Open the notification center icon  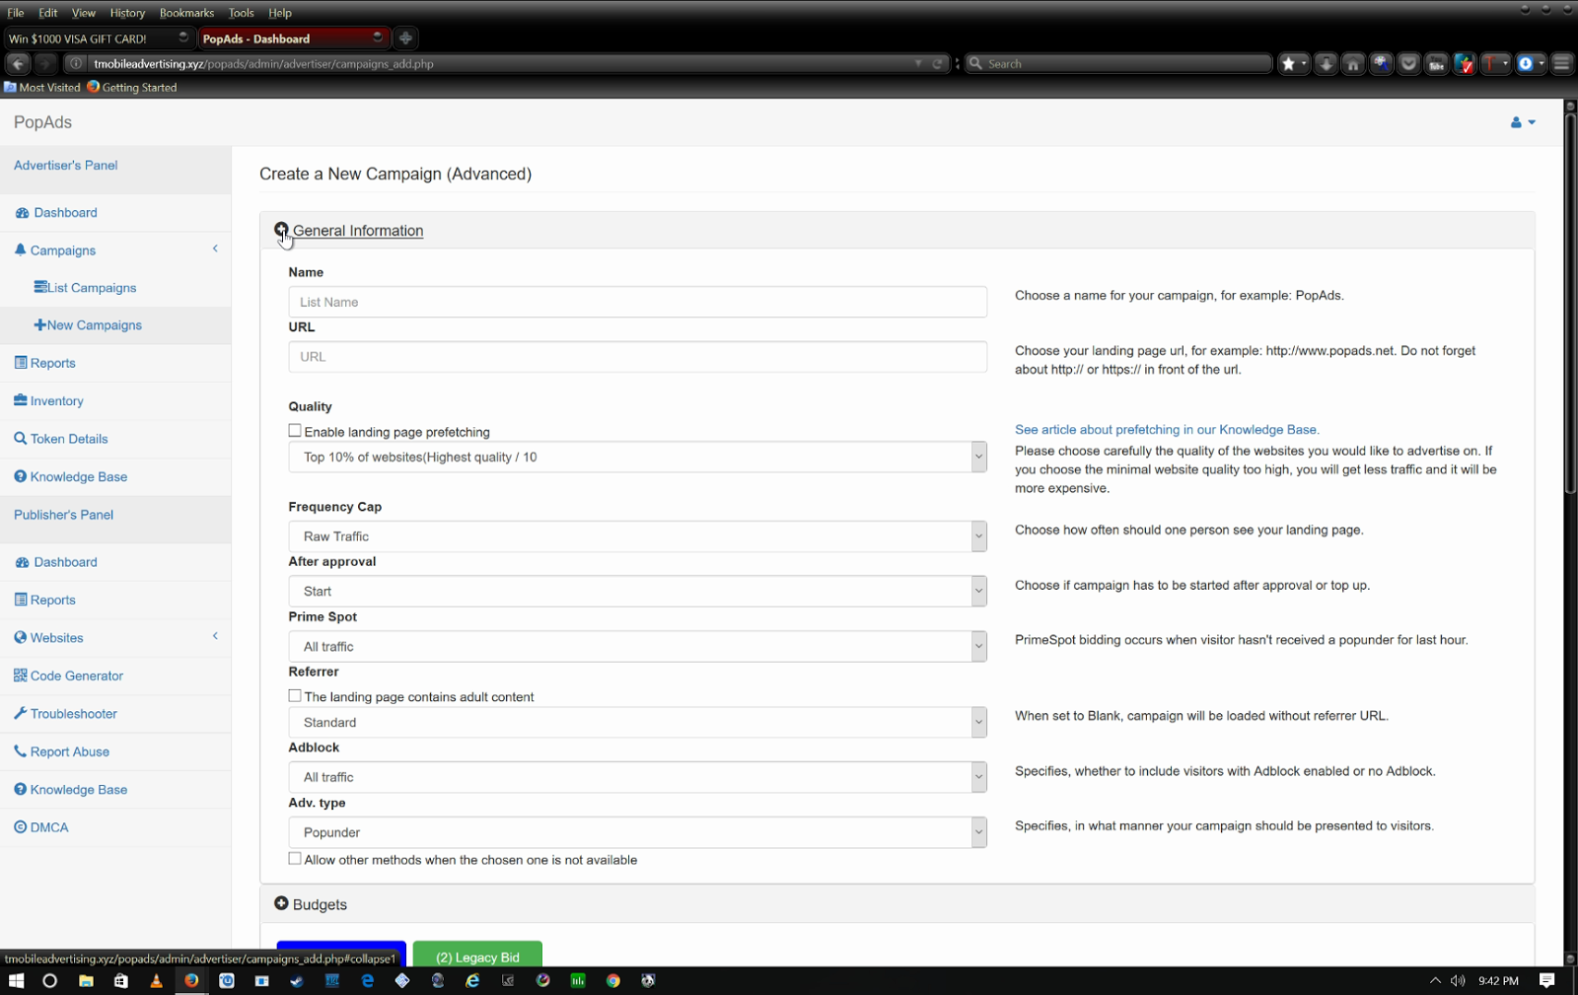pyautogui.click(x=1547, y=980)
